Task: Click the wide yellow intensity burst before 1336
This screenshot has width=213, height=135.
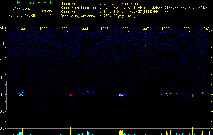Action: click(x=121, y=132)
